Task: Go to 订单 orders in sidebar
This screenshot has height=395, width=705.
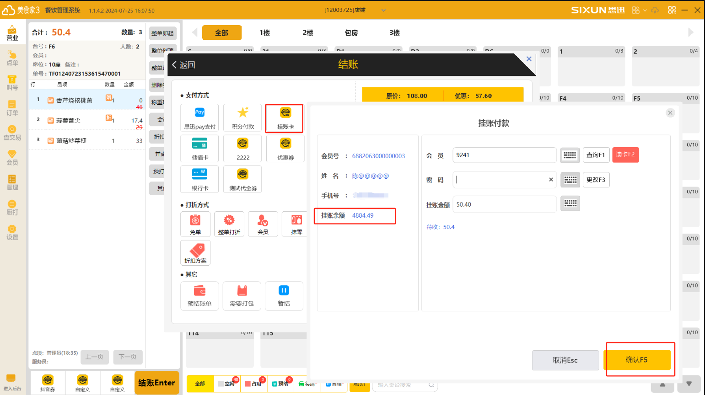Action: point(12,108)
